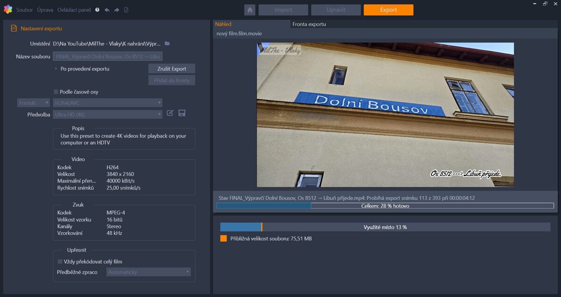
Task: Click the orange file size legend square
Action: pos(223,238)
